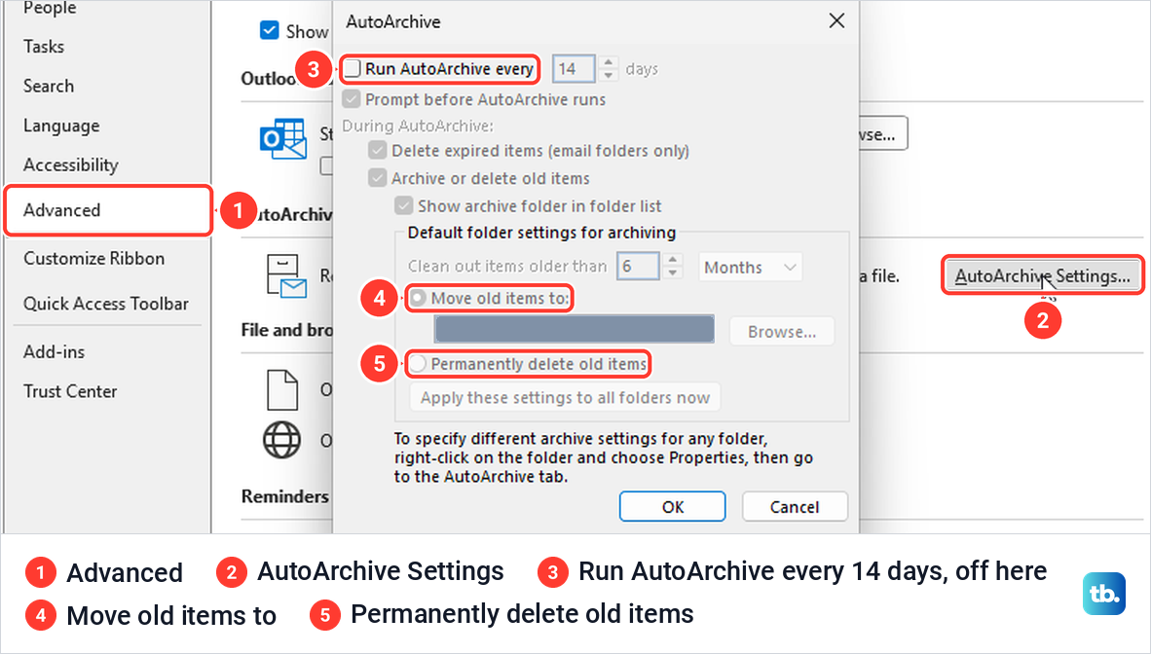Increase AutoArchive days with up arrow
This screenshot has height=654, width=1151.
(608, 62)
